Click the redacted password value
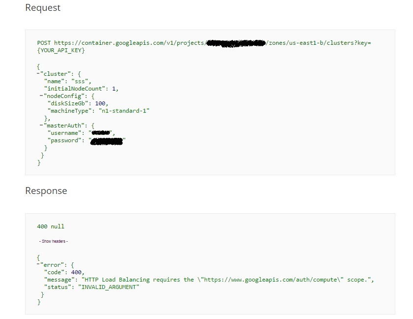 point(107,141)
